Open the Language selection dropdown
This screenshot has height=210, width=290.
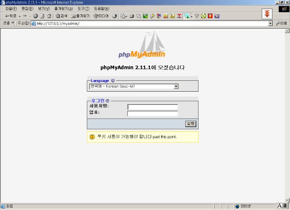coord(134,86)
